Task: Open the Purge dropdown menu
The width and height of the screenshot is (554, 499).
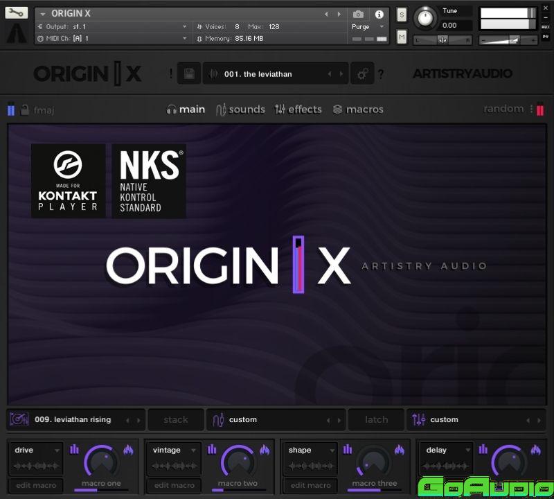Action: click(x=382, y=26)
